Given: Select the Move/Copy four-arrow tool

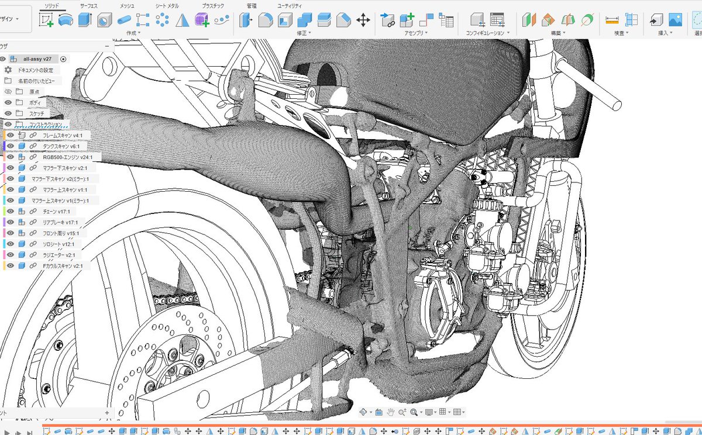Looking at the screenshot, I should coord(363,20).
